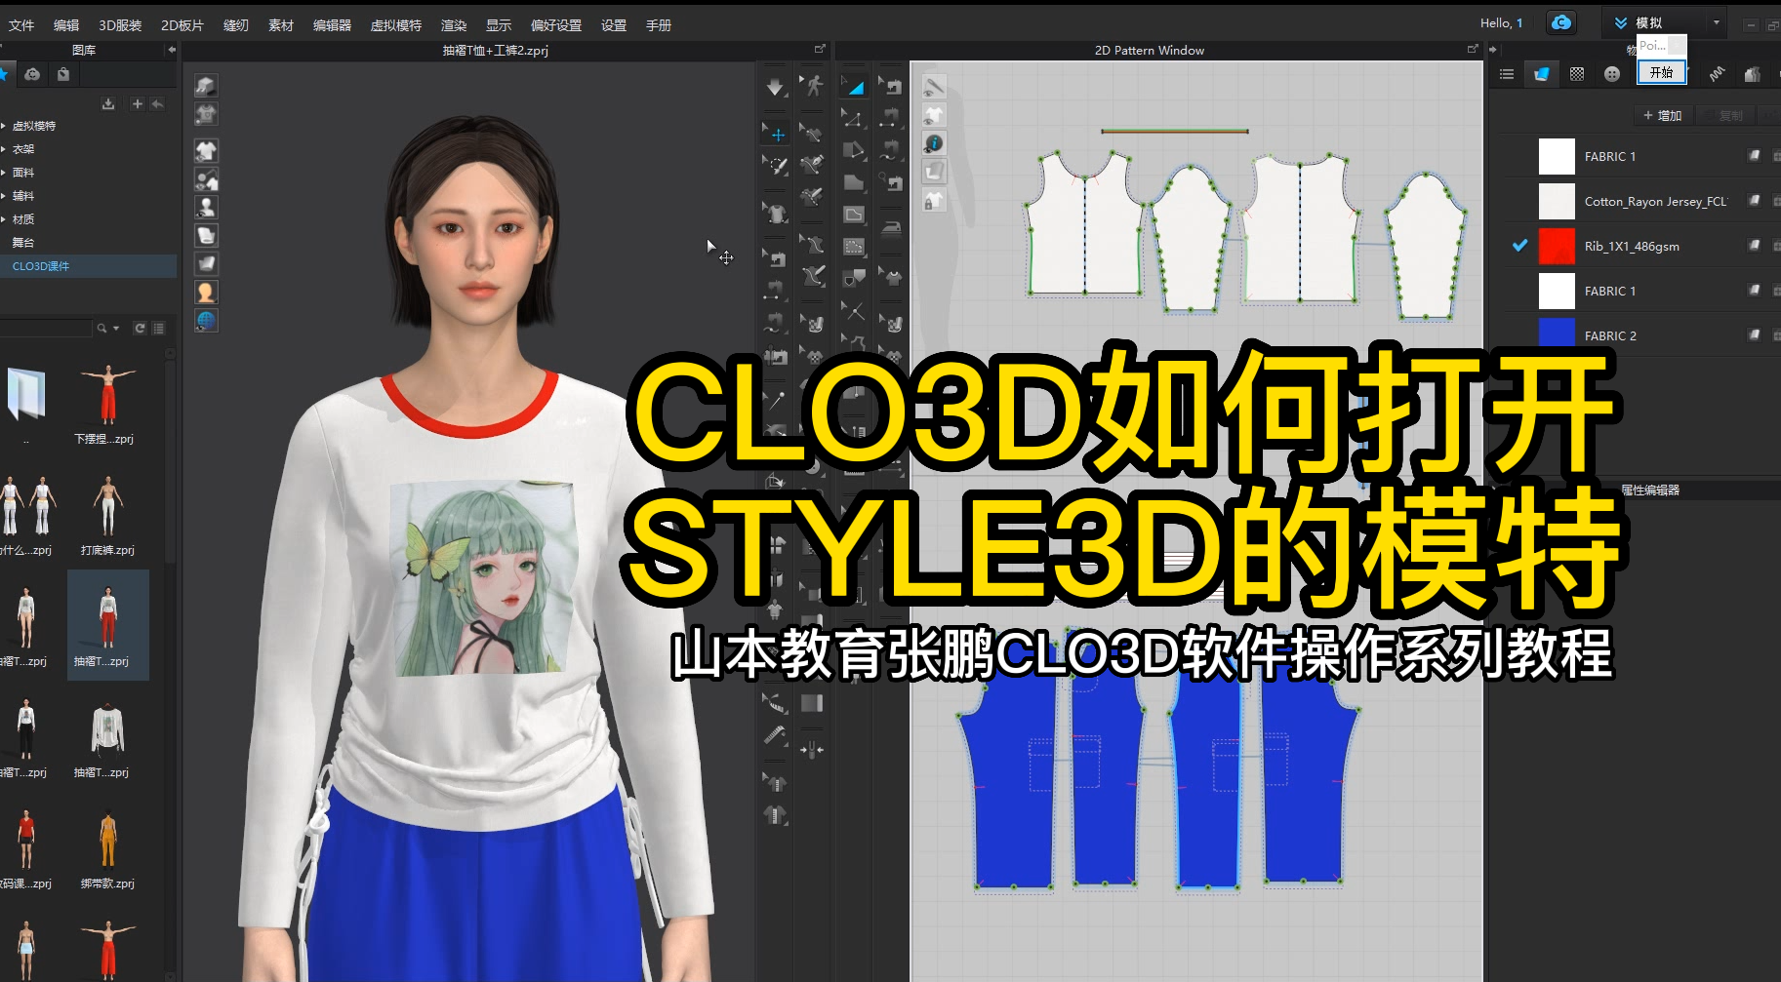The width and height of the screenshot is (1781, 982).
Task: Expand the 虚拟模特 library folder
Action: tap(4, 126)
